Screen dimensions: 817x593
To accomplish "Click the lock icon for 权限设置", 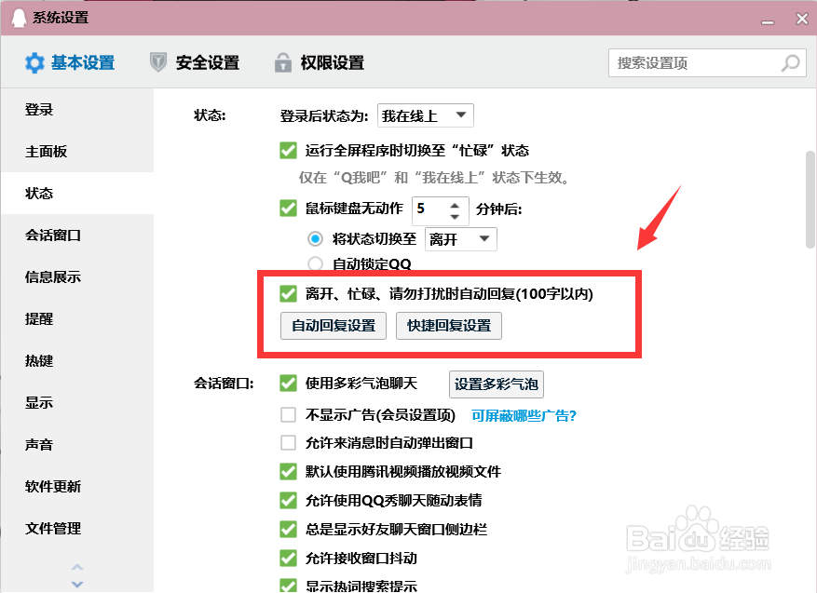I will 282,62.
